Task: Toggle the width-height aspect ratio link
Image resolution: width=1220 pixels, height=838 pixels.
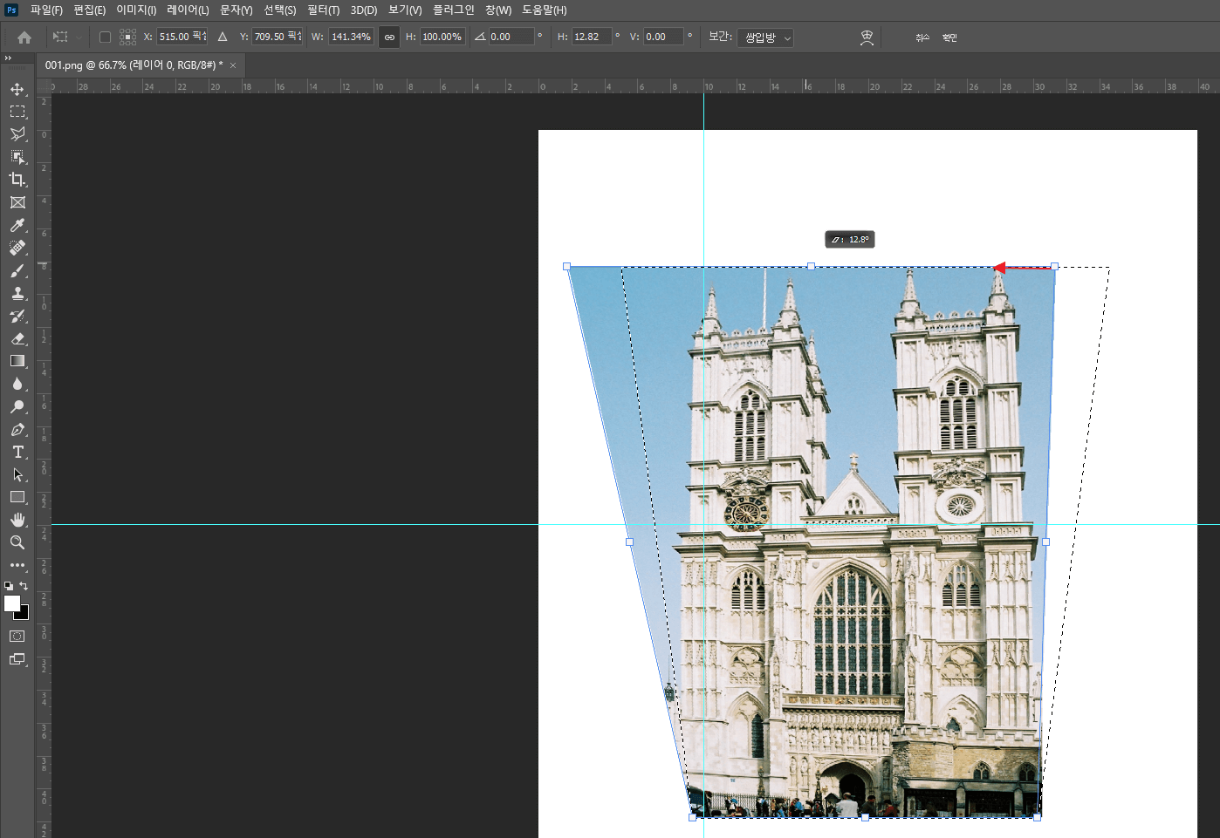Action: pyautogui.click(x=389, y=37)
